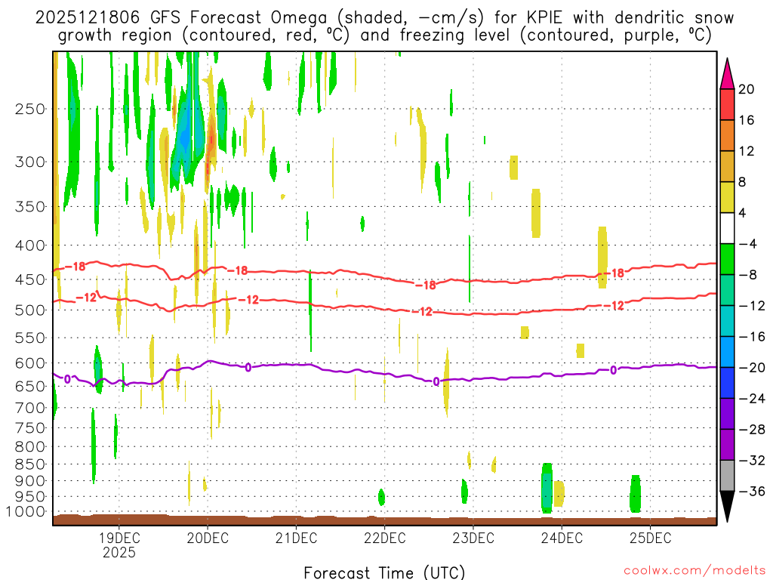The width and height of the screenshot is (773, 580).
Task: Click the magenta arrow atop the colorbar
Action: click(727, 74)
